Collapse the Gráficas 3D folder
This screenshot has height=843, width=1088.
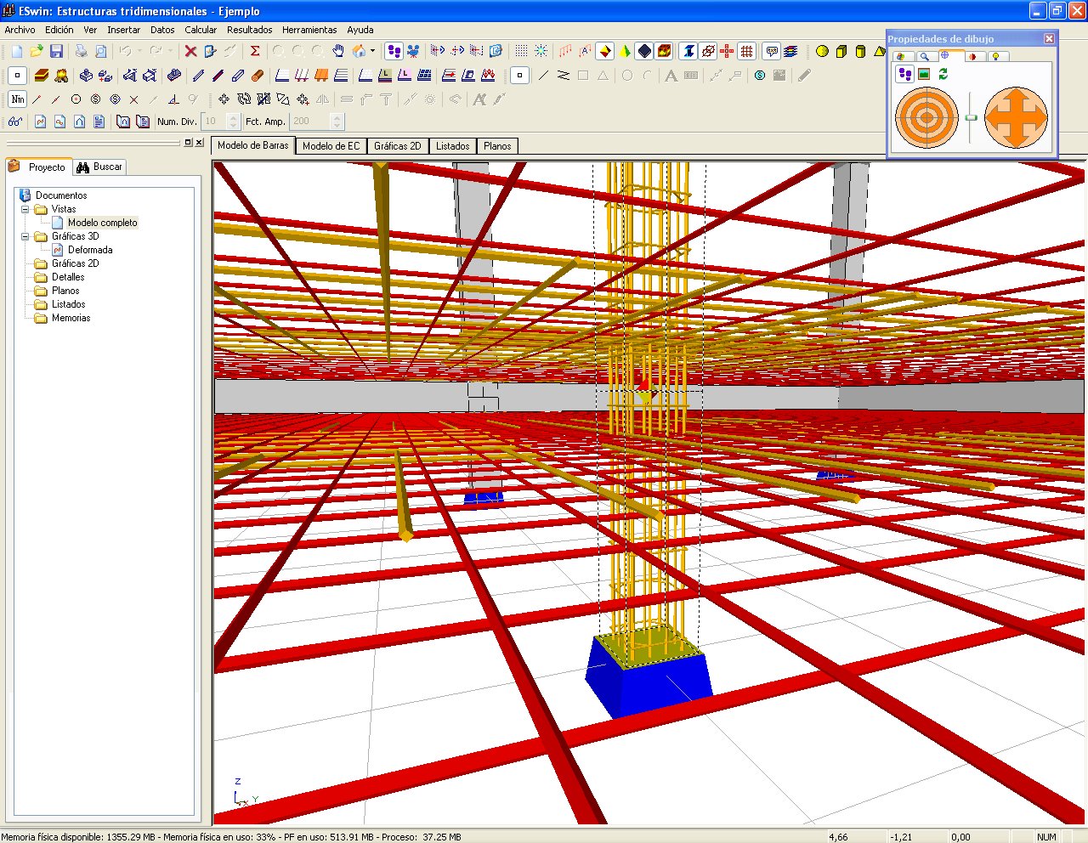[25, 236]
